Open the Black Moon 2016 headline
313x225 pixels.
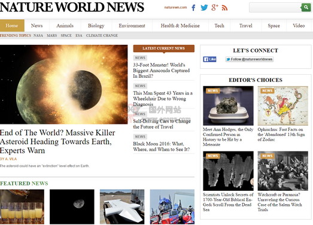[162, 147]
